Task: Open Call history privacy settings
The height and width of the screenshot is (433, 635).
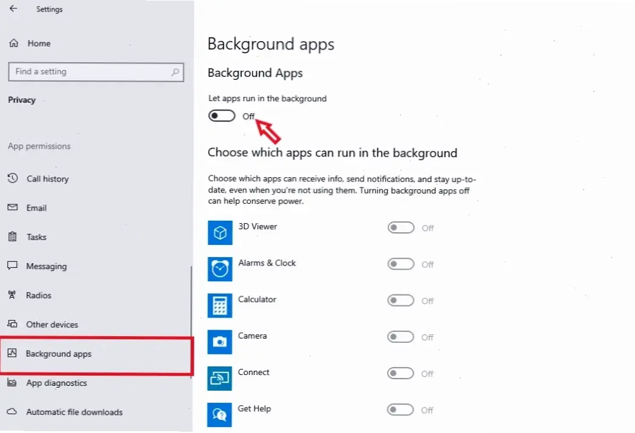Action: 47,179
